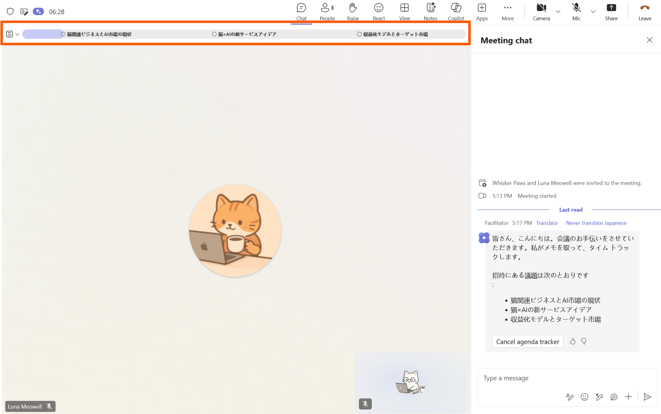Expand Mic options chevron
This screenshot has width=661, height=414.
pyautogui.click(x=593, y=12)
